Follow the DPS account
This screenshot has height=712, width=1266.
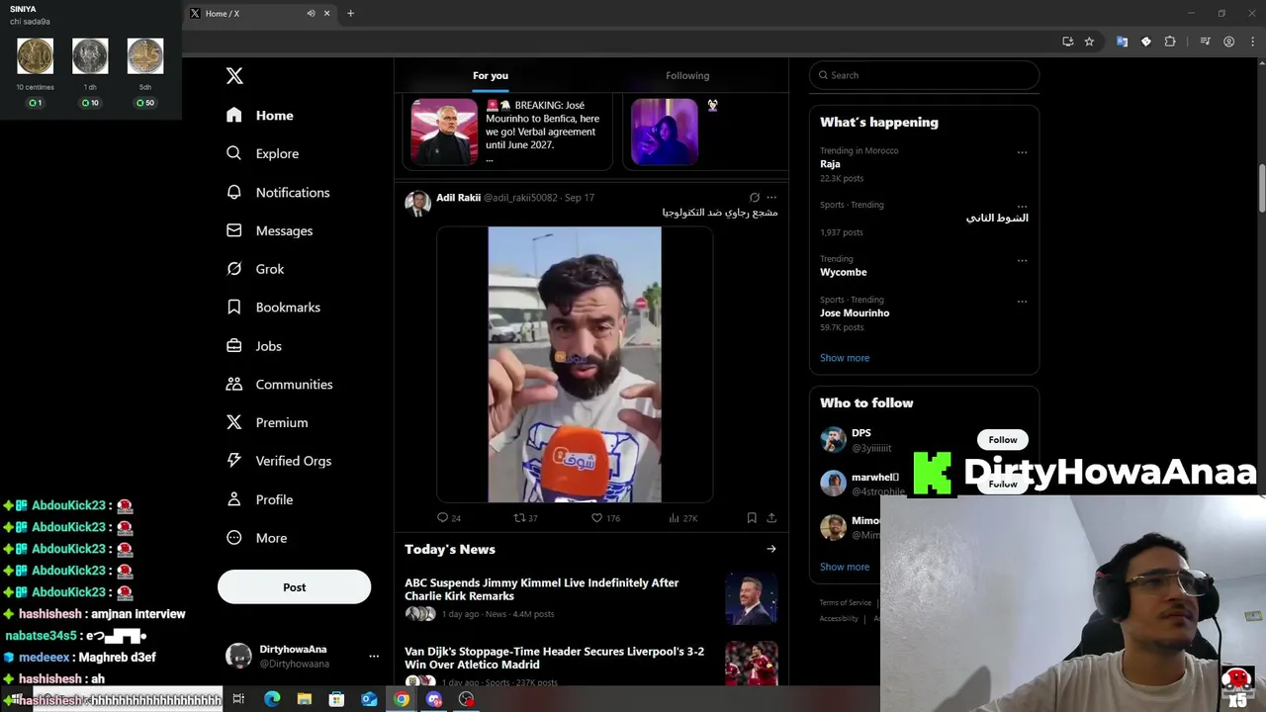[x=1002, y=440]
